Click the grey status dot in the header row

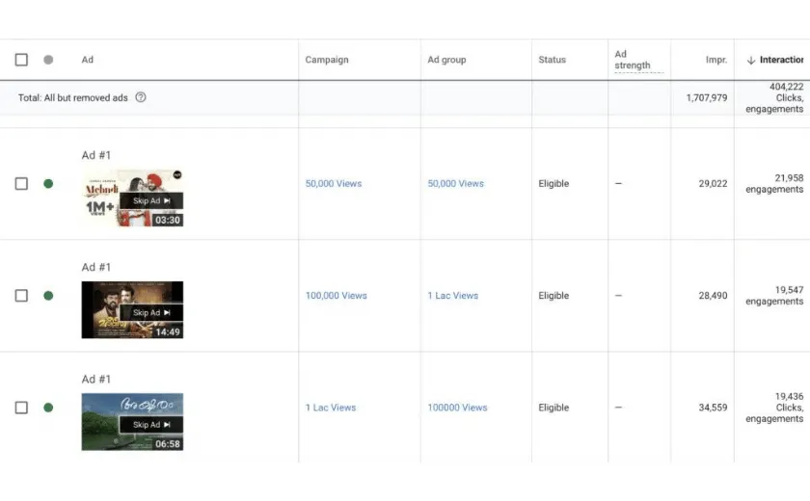tap(48, 60)
